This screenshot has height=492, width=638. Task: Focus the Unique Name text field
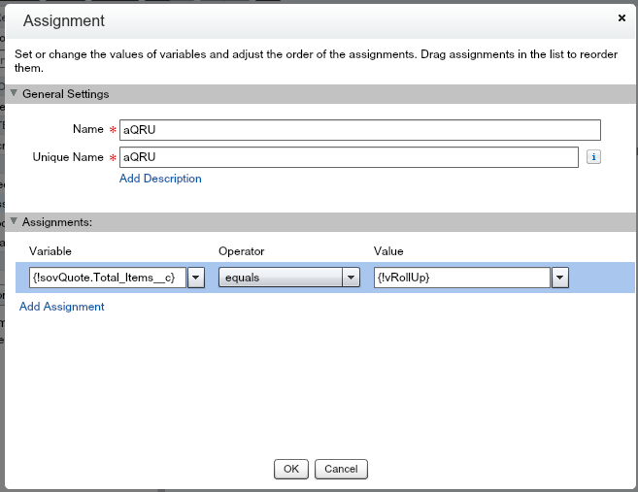tap(349, 157)
